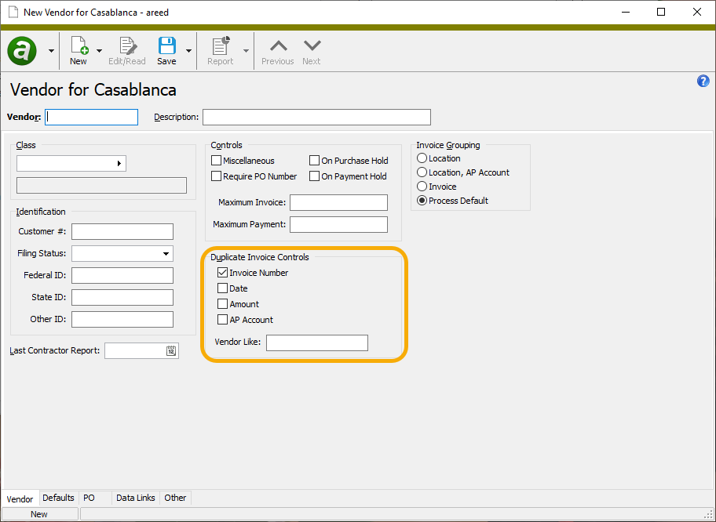The width and height of the screenshot is (716, 522).
Task: Click the New button at bottom left
Action: click(39, 513)
